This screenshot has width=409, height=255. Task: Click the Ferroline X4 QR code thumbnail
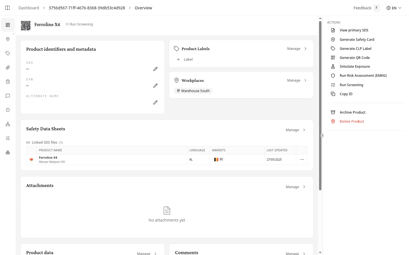(26, 25)
